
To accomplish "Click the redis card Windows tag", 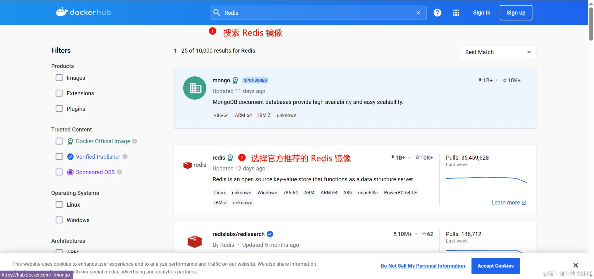I will click(267, 193).
